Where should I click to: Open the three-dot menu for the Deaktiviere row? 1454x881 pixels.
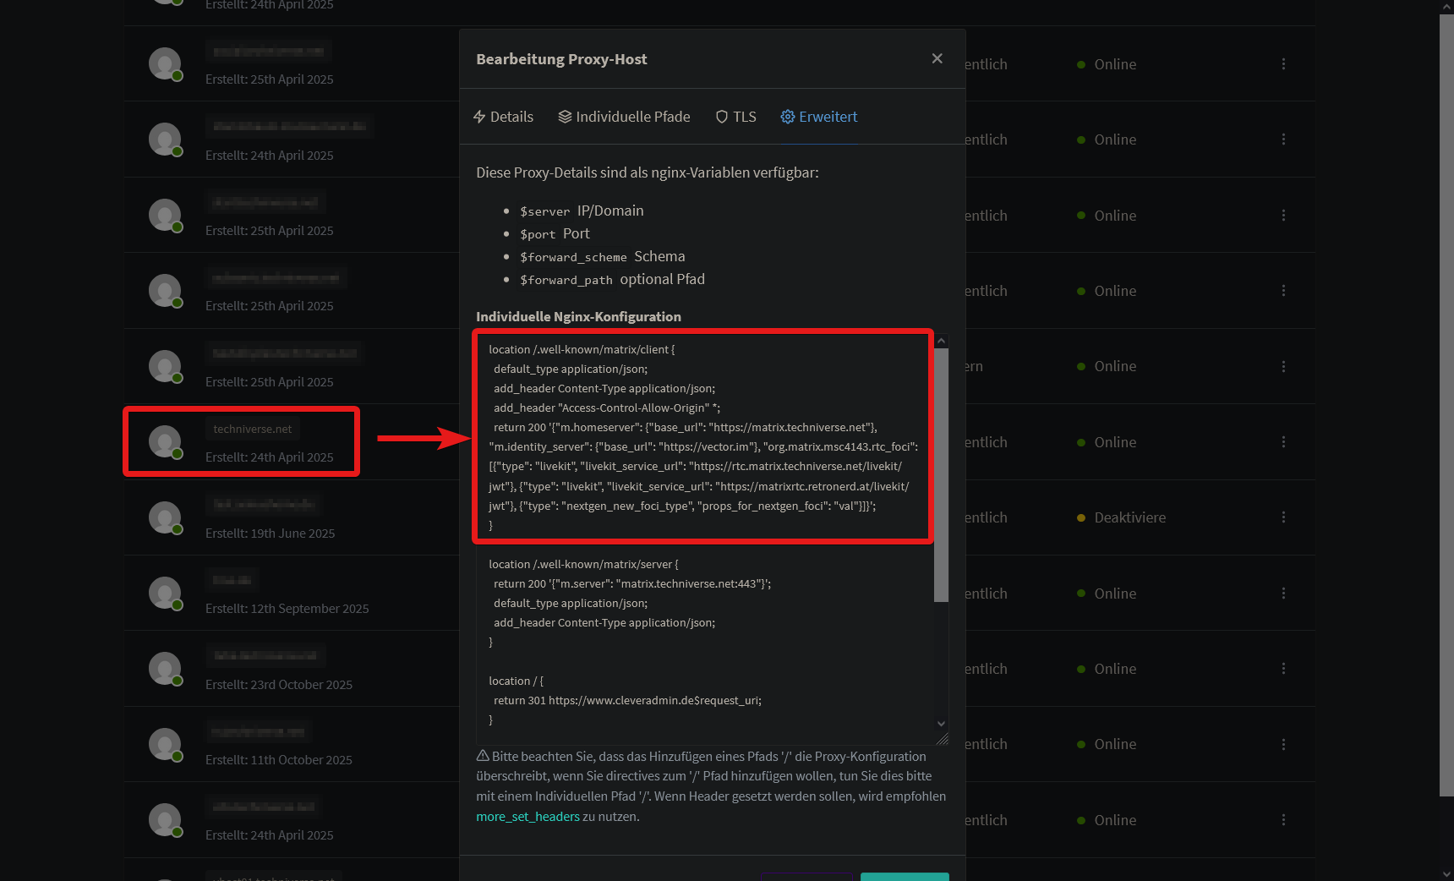[1283, 517]
